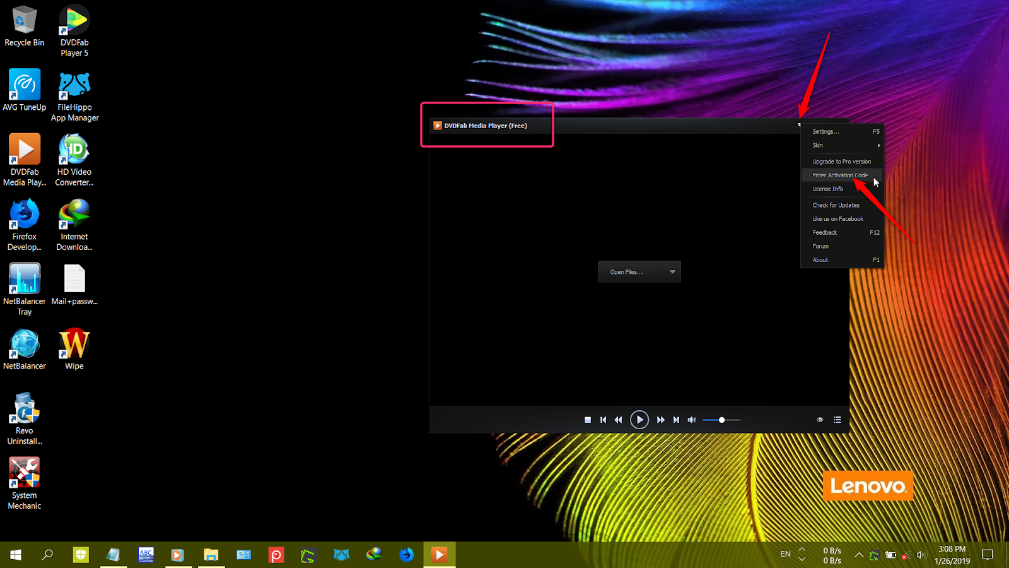Viewport: 1009px width, 568px height.
Task: Open the red P app in taskbar
Action: tap(276, 555)
